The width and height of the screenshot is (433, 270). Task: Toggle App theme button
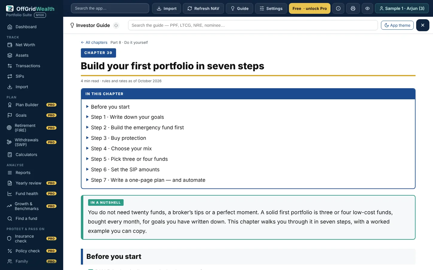397,25
